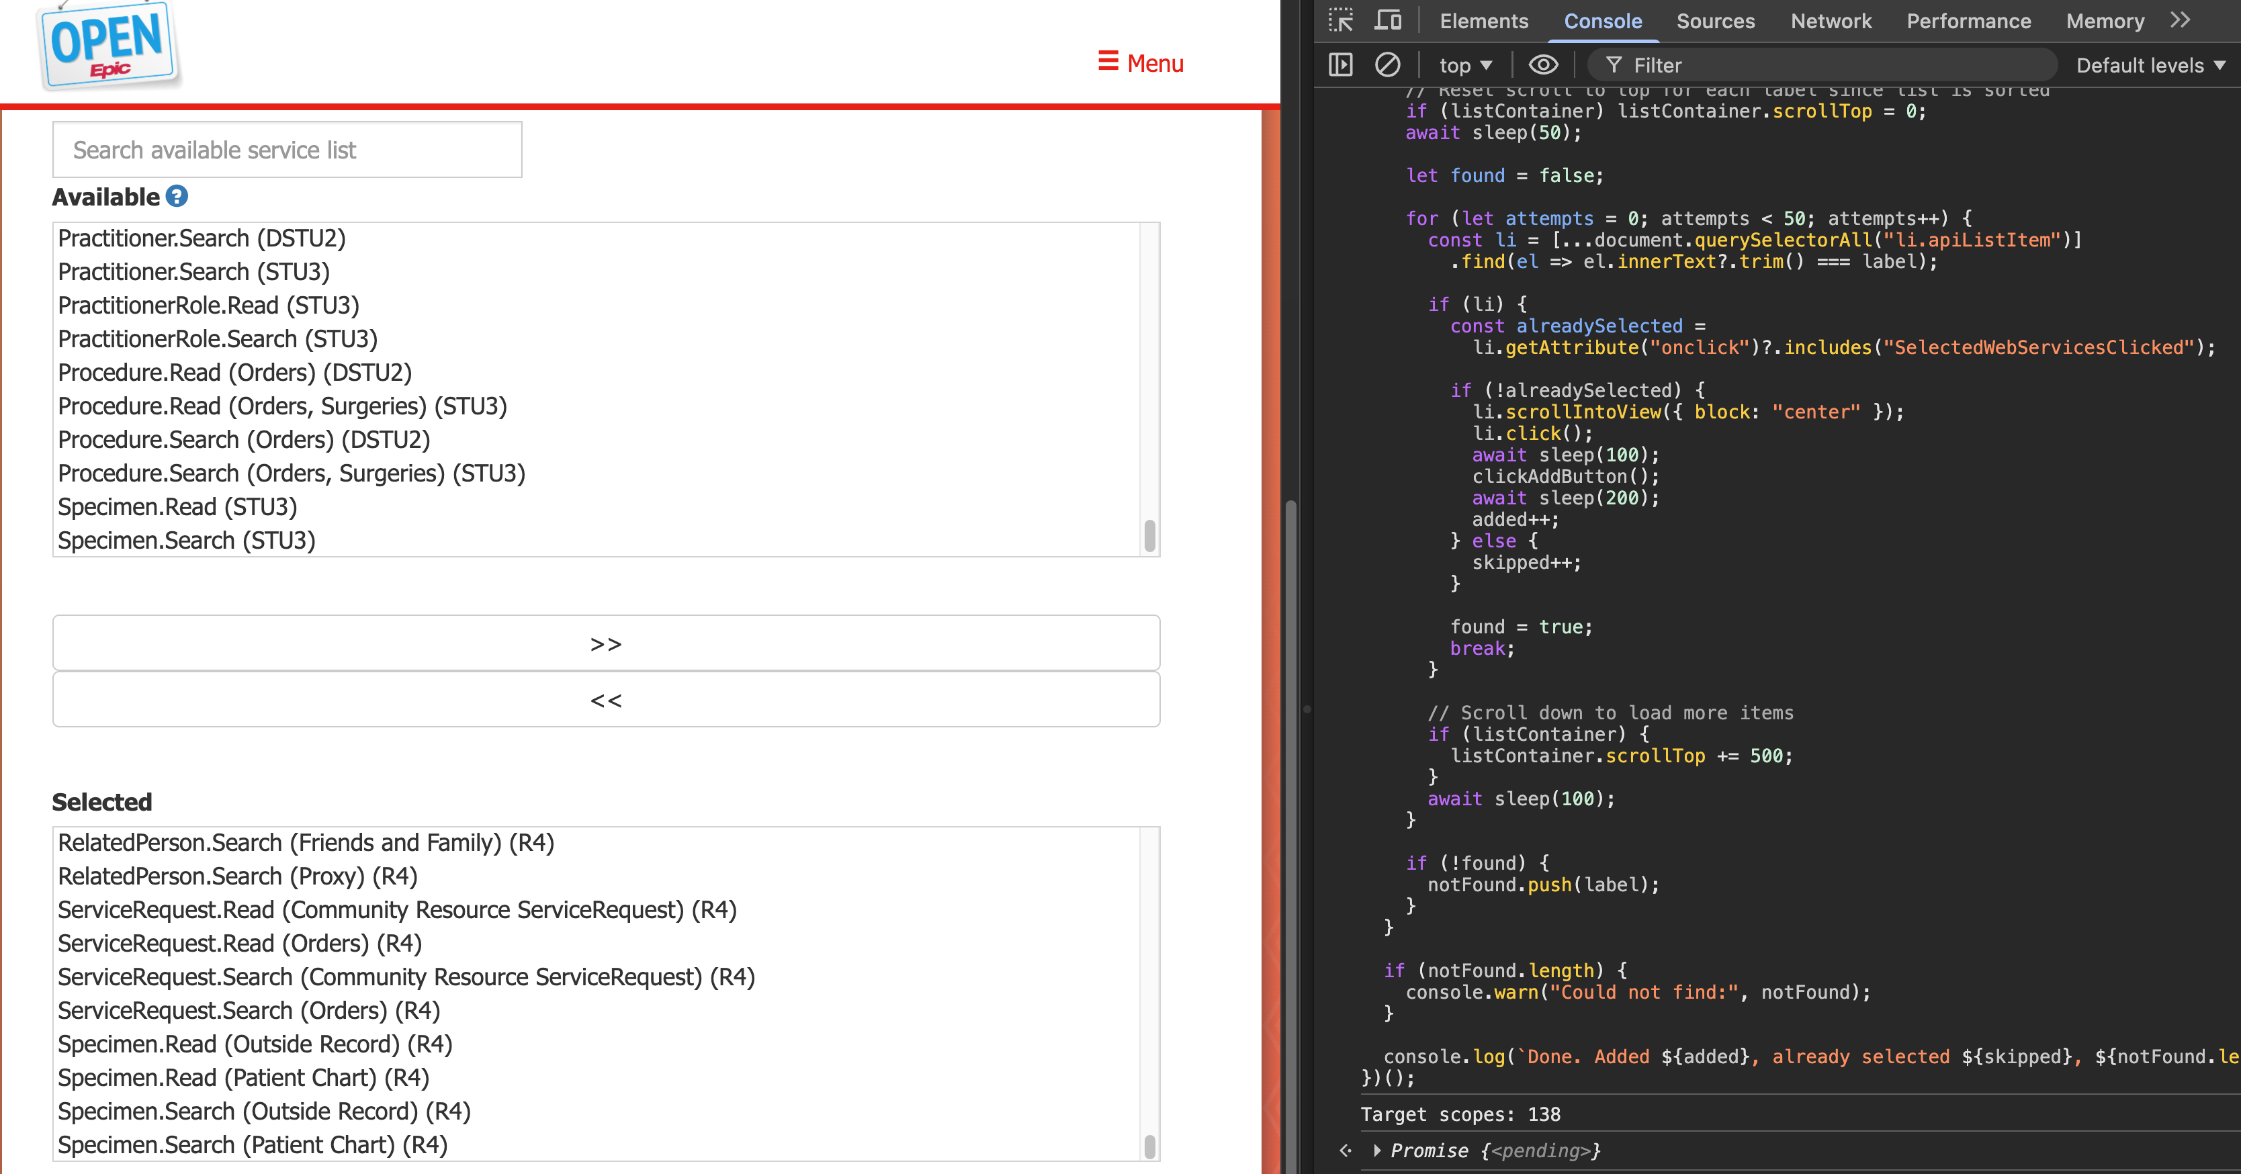Focus the Search available service list field

tap(287, 150)
